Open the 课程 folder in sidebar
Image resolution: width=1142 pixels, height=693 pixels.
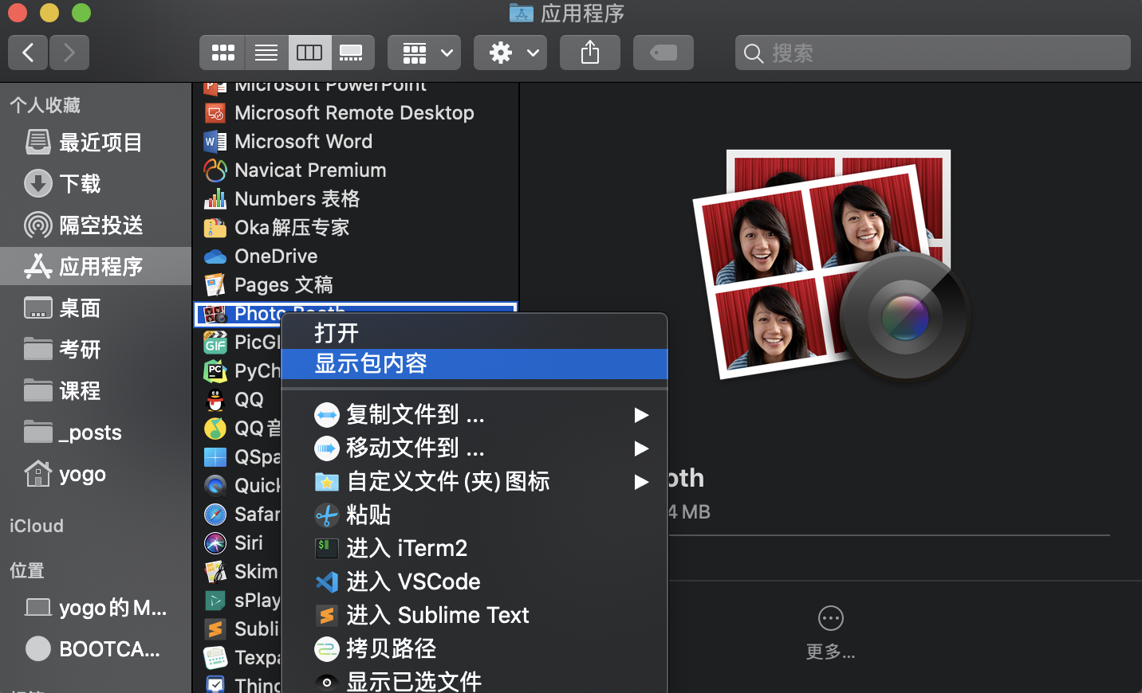click(x=96, y=390)
